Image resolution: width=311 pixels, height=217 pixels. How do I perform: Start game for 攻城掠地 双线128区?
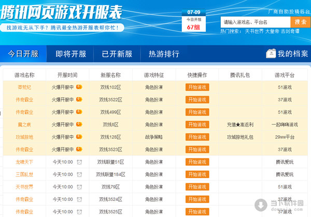[x=197, y=137]
